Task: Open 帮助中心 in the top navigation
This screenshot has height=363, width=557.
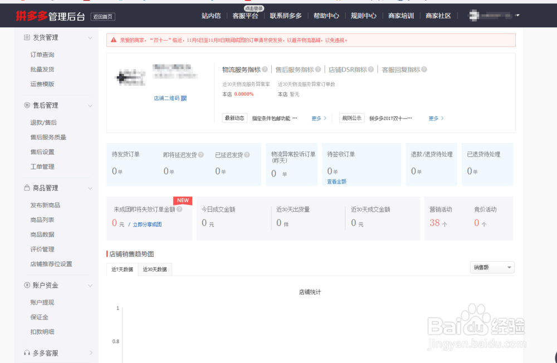Action: pos(326,16)
